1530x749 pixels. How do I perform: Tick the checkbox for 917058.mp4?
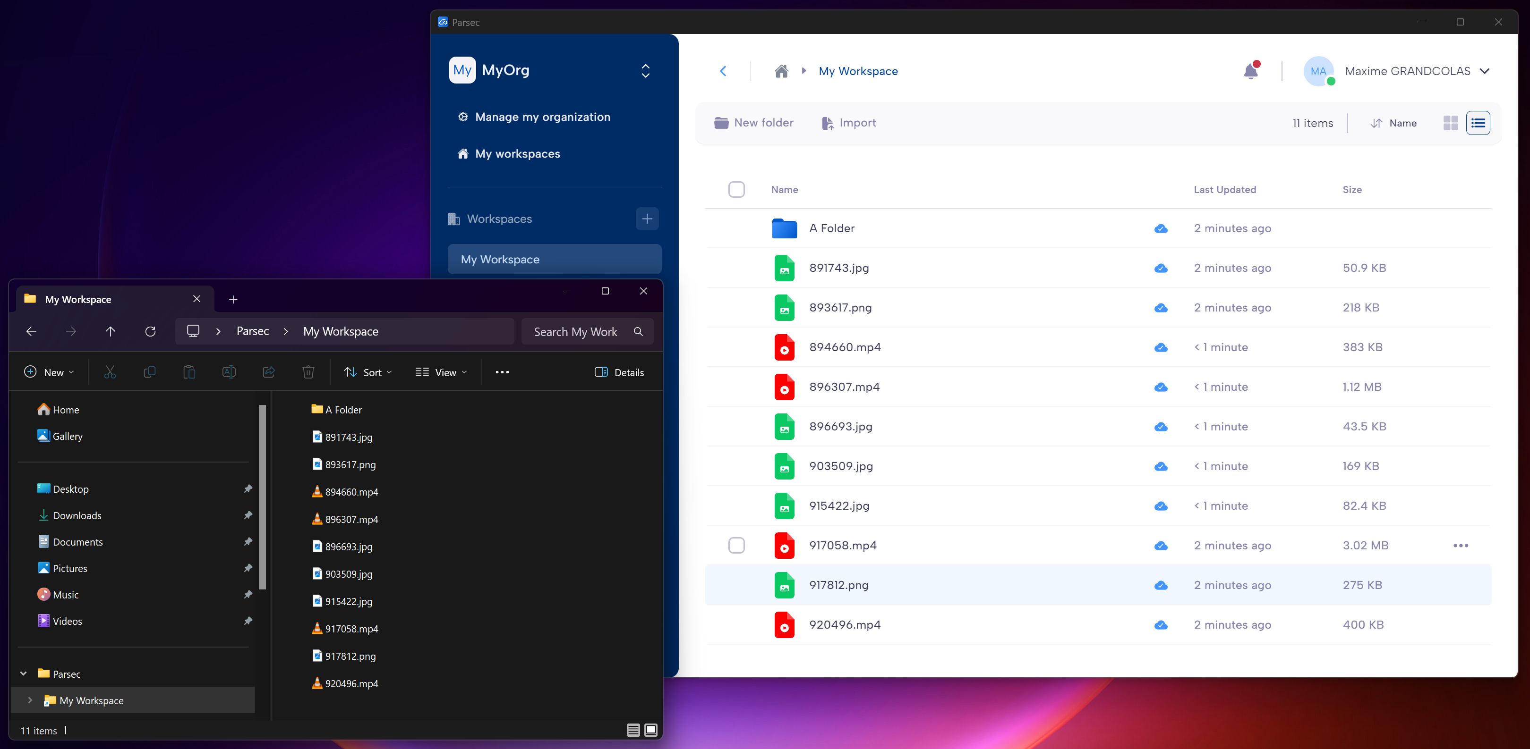tap(736, 546)
